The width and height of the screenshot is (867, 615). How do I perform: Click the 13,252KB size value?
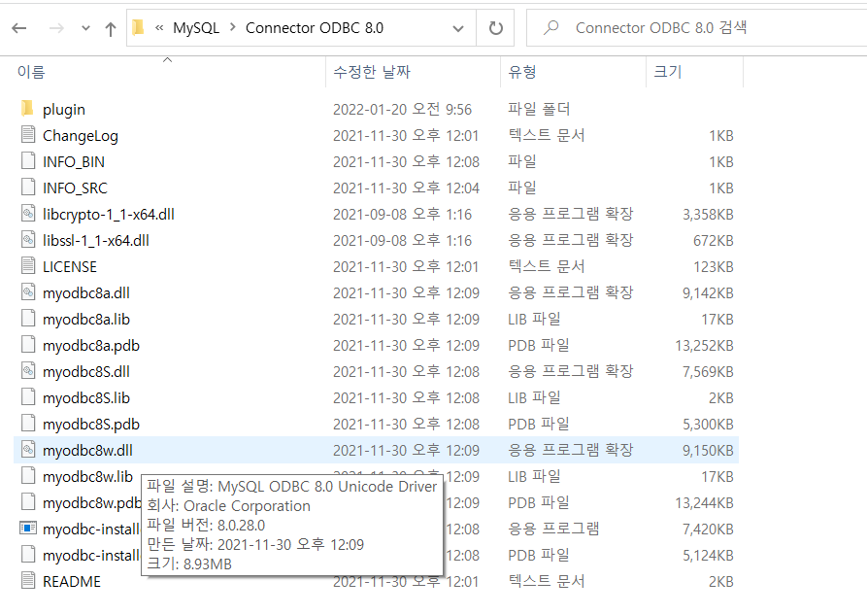tap(705, 346)
